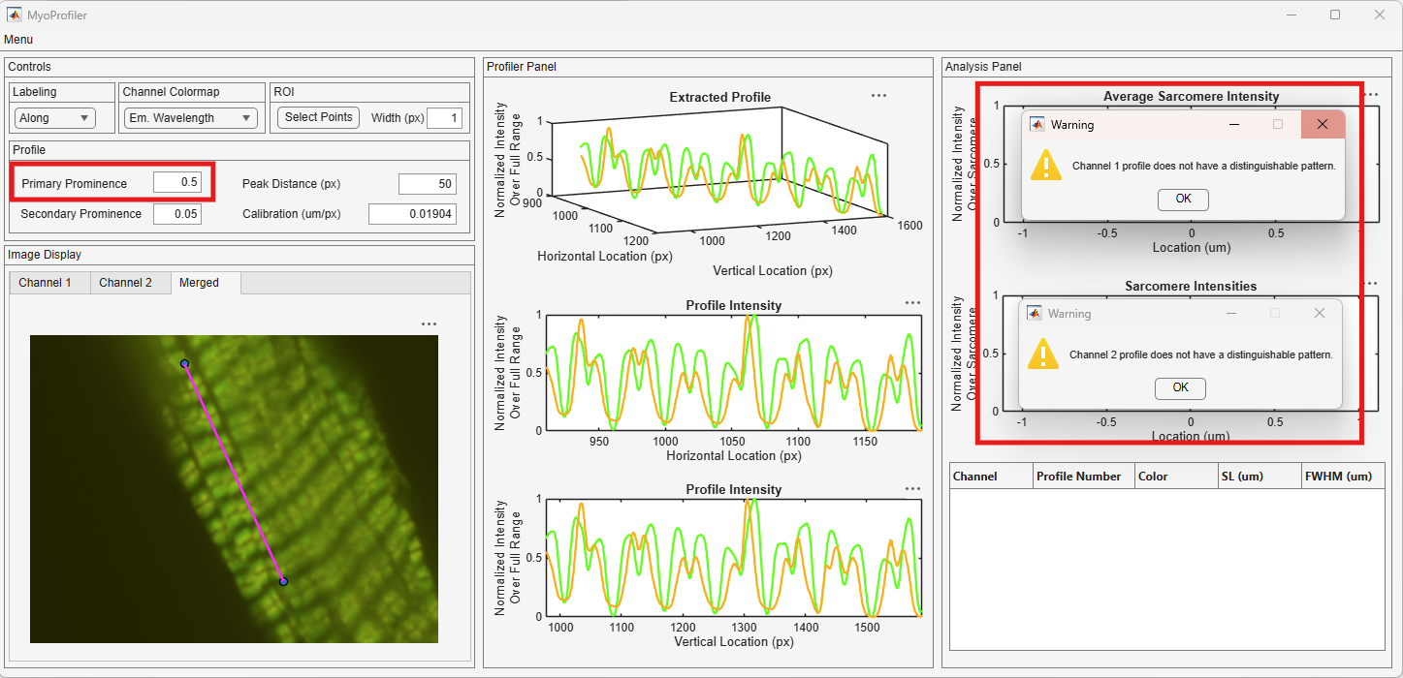Close the Channel 1 warning dialog
Viewport: 1403px width, 678px height.
click(1323, 124)
